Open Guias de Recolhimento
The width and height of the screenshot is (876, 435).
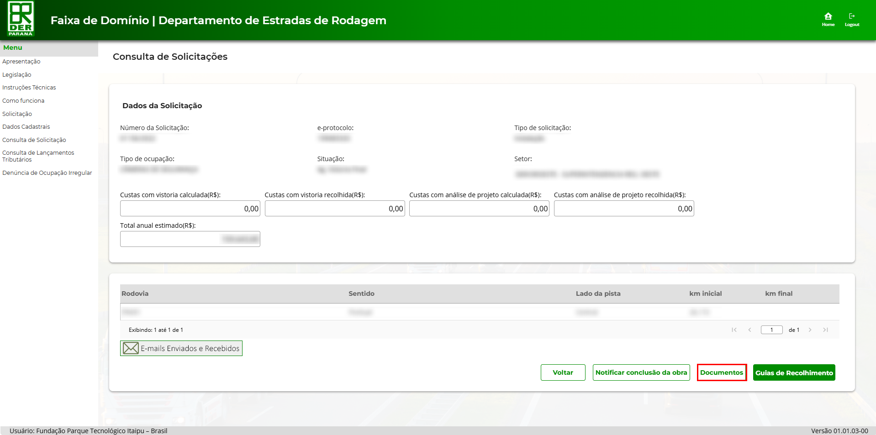tap(794, 373)
